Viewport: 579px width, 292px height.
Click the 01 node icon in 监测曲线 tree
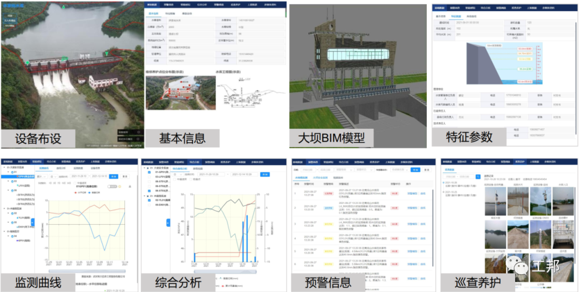[12, 172]
